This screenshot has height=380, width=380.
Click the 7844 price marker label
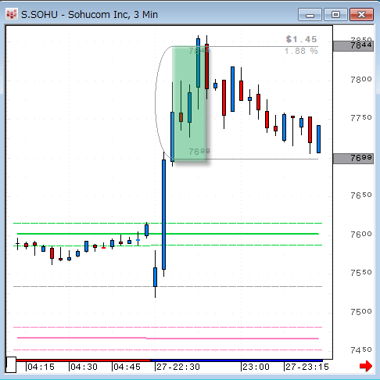[x=353, y=46]
